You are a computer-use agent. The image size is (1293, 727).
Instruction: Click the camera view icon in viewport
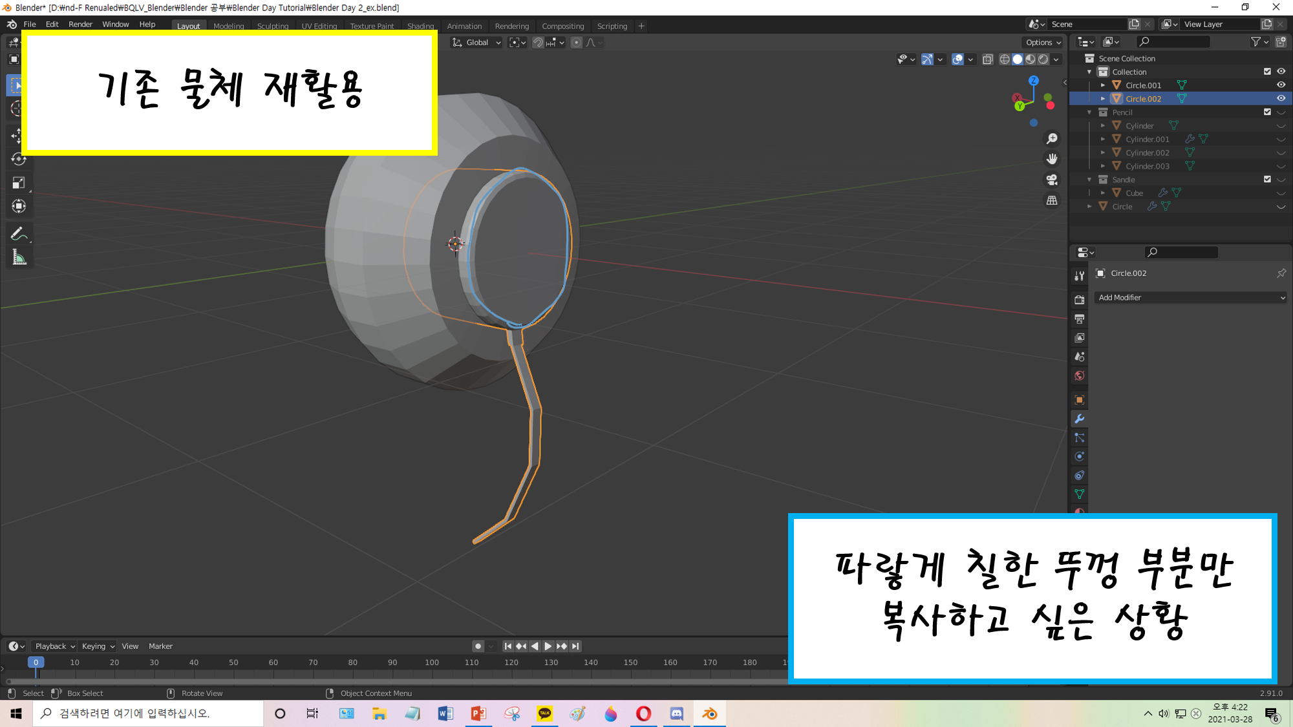[x=1052, y=180]
